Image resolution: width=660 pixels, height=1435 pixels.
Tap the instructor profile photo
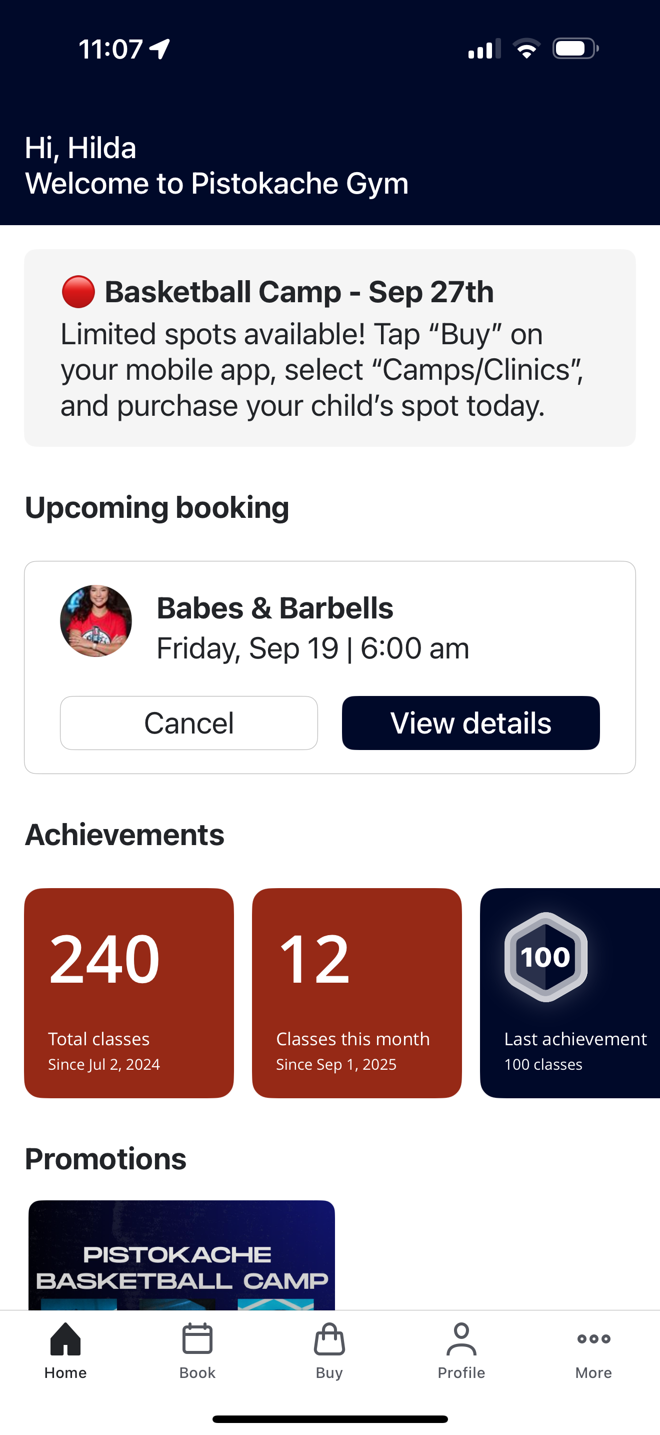[95, 620]
